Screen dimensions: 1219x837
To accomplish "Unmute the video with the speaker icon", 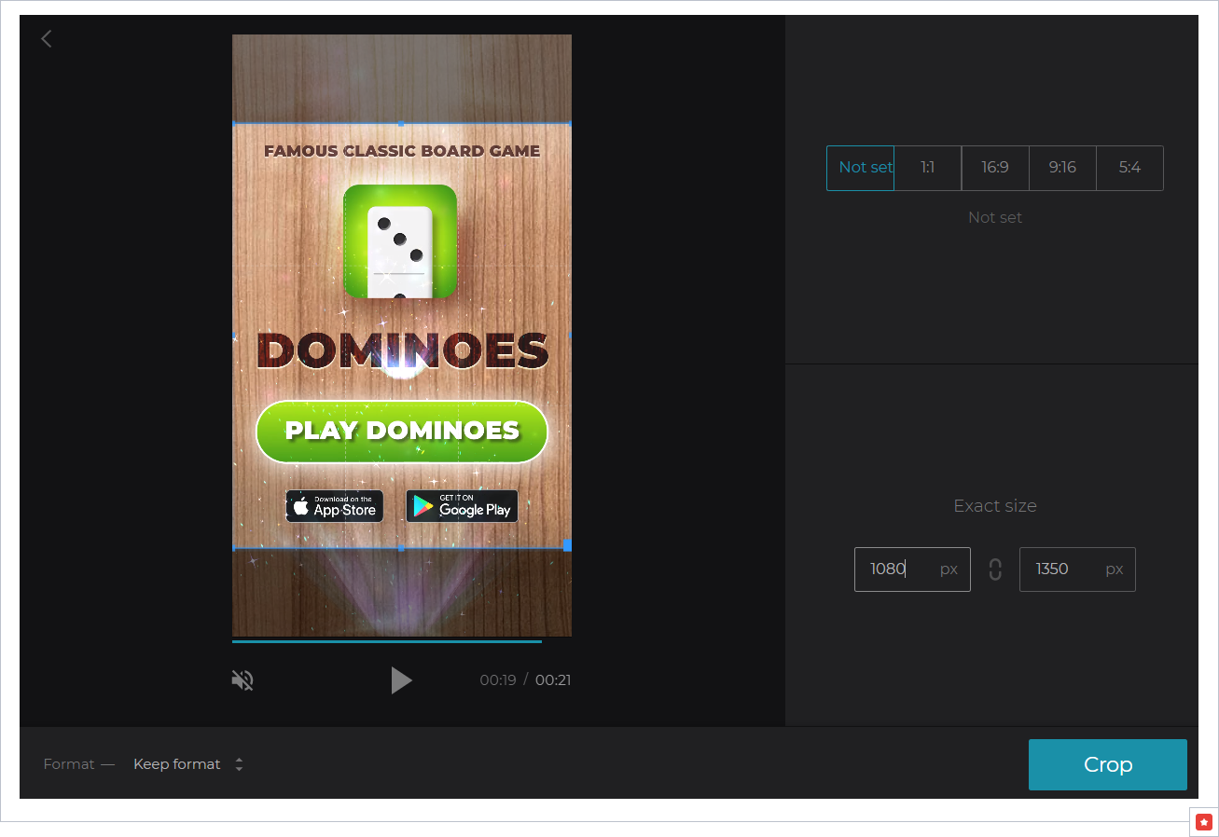I will (242, 680).
